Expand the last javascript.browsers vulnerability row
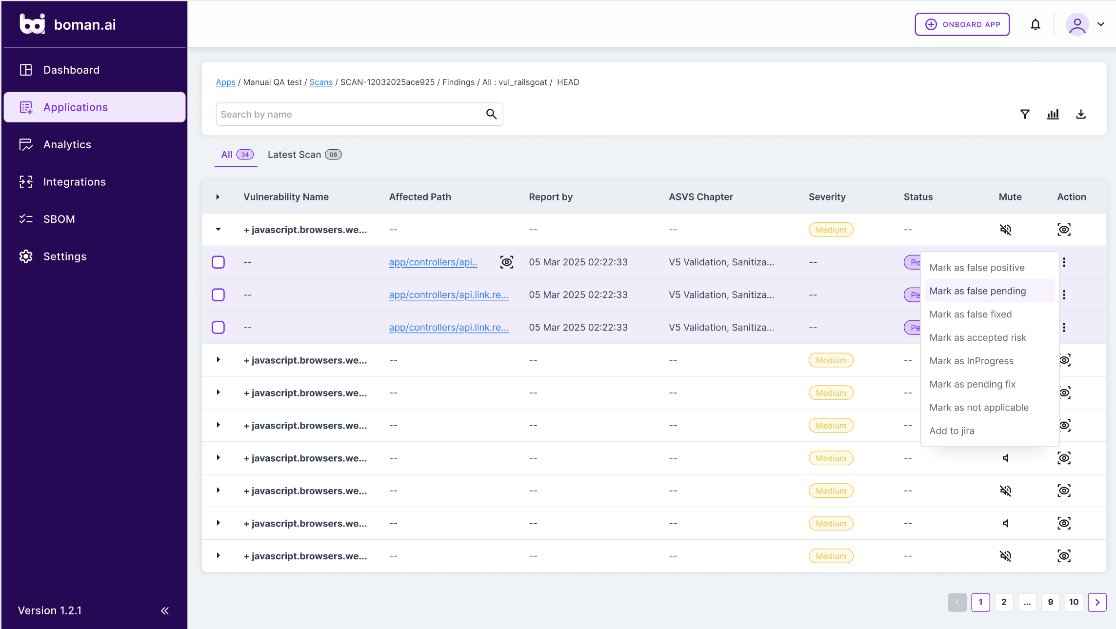Viewport: 1116px width, 629px height. click(218, 556)
